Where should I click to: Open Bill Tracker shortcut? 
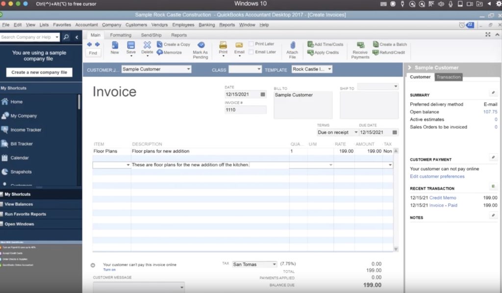coord(17,144)
